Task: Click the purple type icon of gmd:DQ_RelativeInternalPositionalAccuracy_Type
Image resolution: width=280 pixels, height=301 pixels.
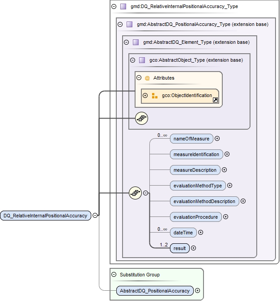Action: (123, 7)
